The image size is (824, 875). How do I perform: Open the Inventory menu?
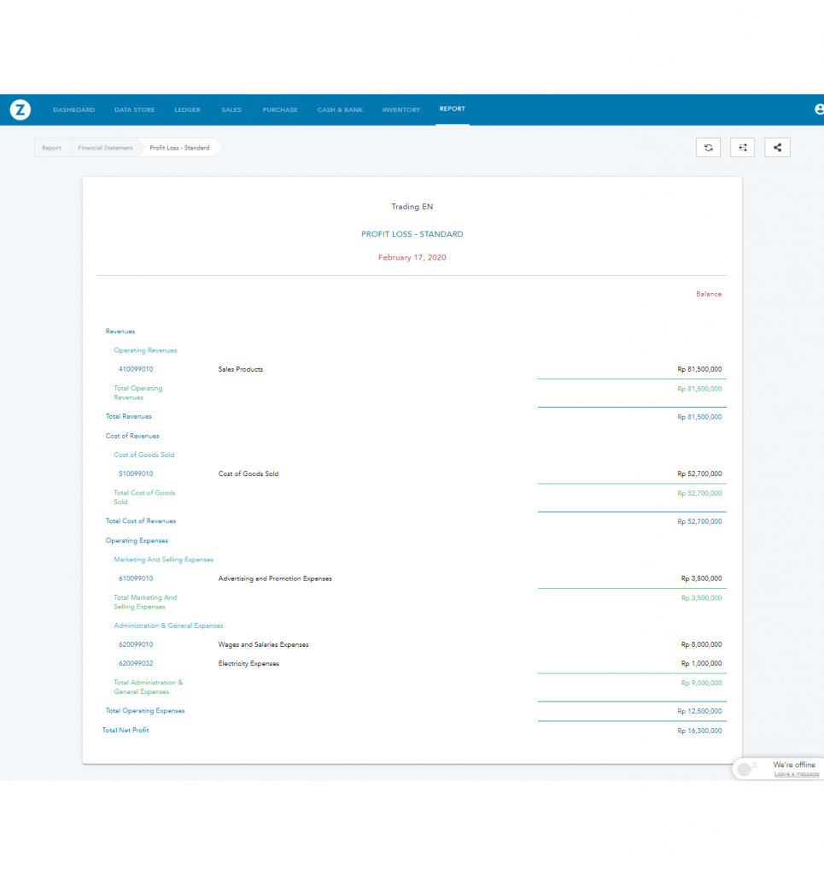[400, 110]
